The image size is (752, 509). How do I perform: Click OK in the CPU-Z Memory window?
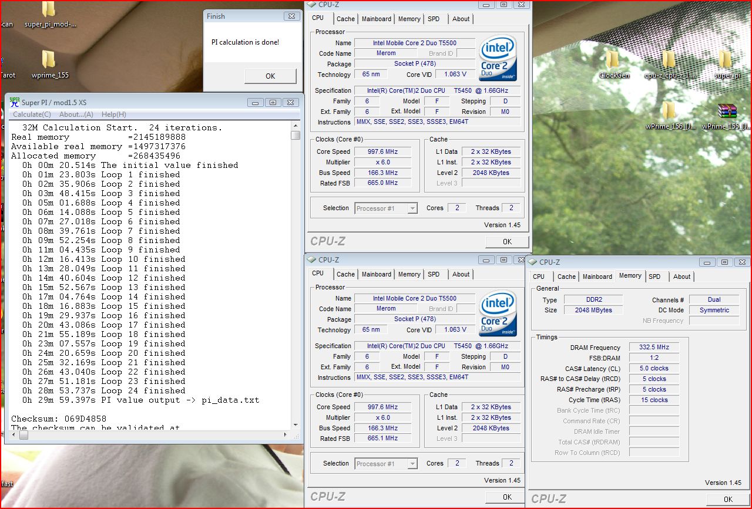click(x=728, y=499)
